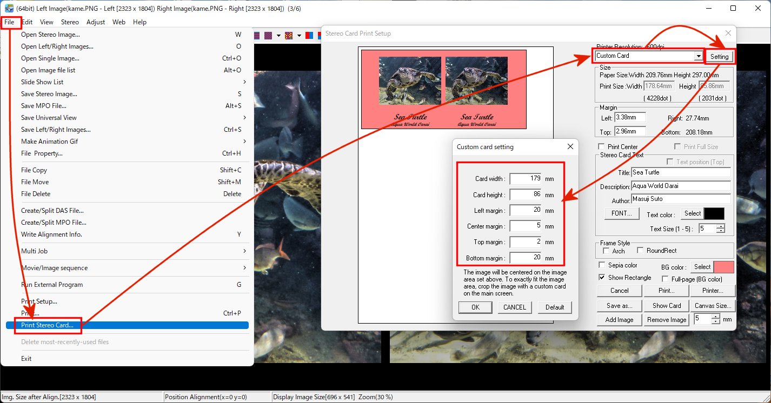Close the Custom card setting dialog

[x=570, y=147]
